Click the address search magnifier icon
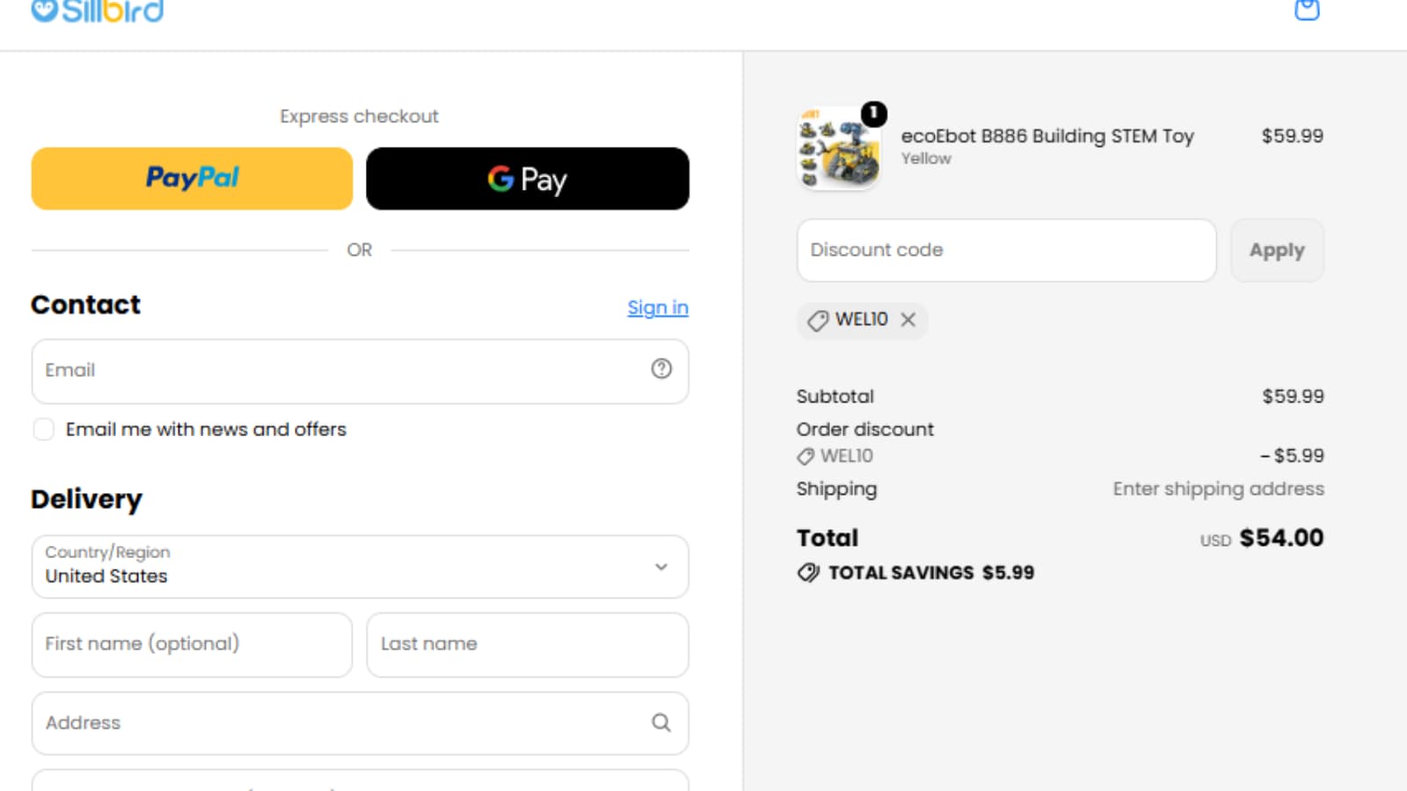Image resolution: width=1407 pixels, height=791 pixels. click(x=661, y=722)
